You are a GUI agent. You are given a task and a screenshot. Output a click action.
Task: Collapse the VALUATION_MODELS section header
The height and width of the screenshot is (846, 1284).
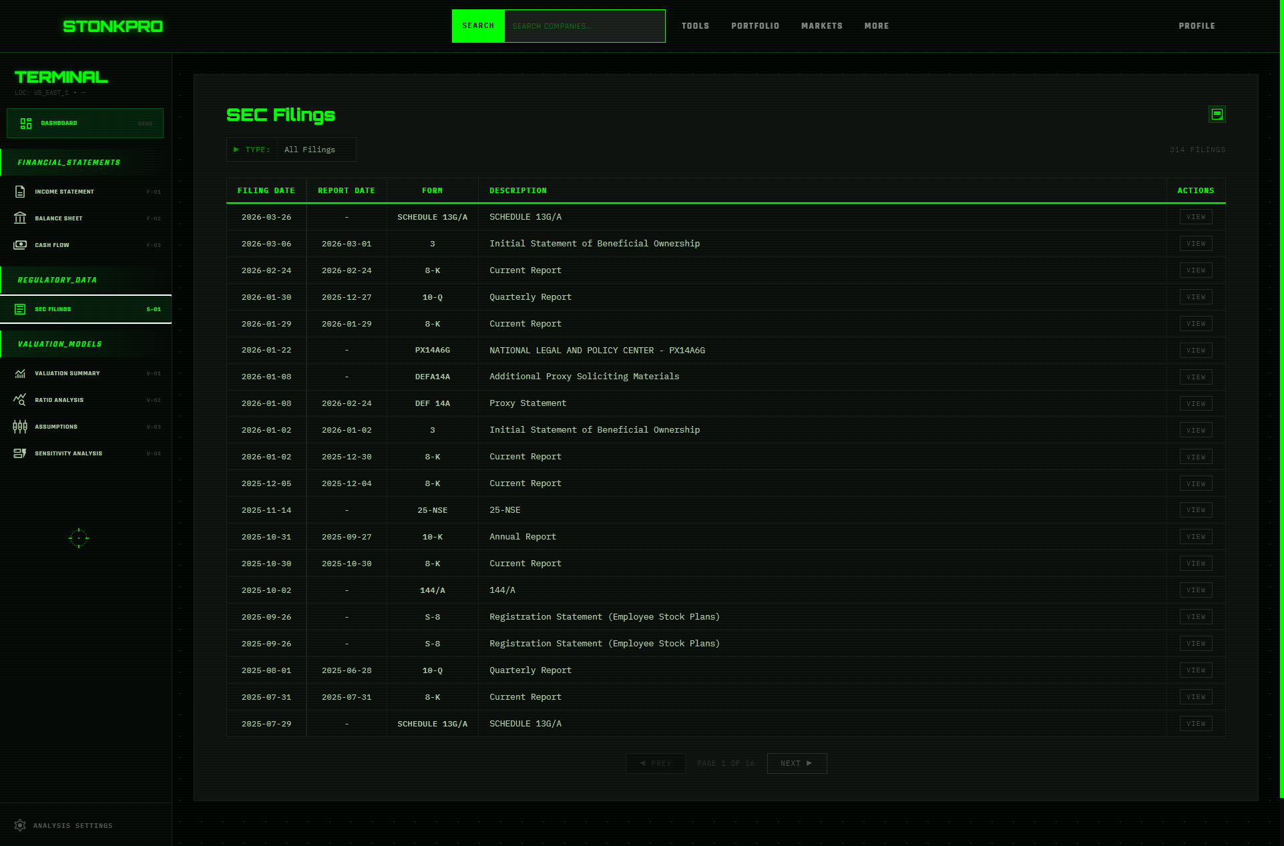(x=60, y=344)
